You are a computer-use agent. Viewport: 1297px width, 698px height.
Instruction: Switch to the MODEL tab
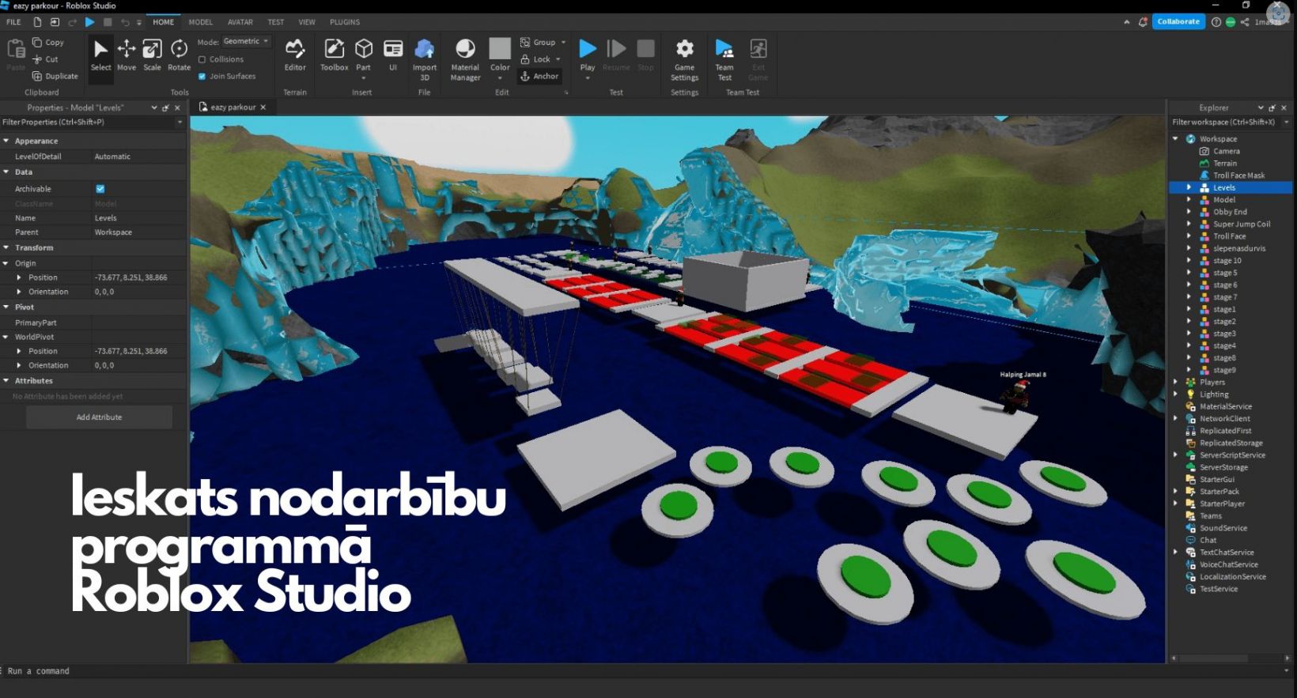pyautogui.click(x=201, y=22)
